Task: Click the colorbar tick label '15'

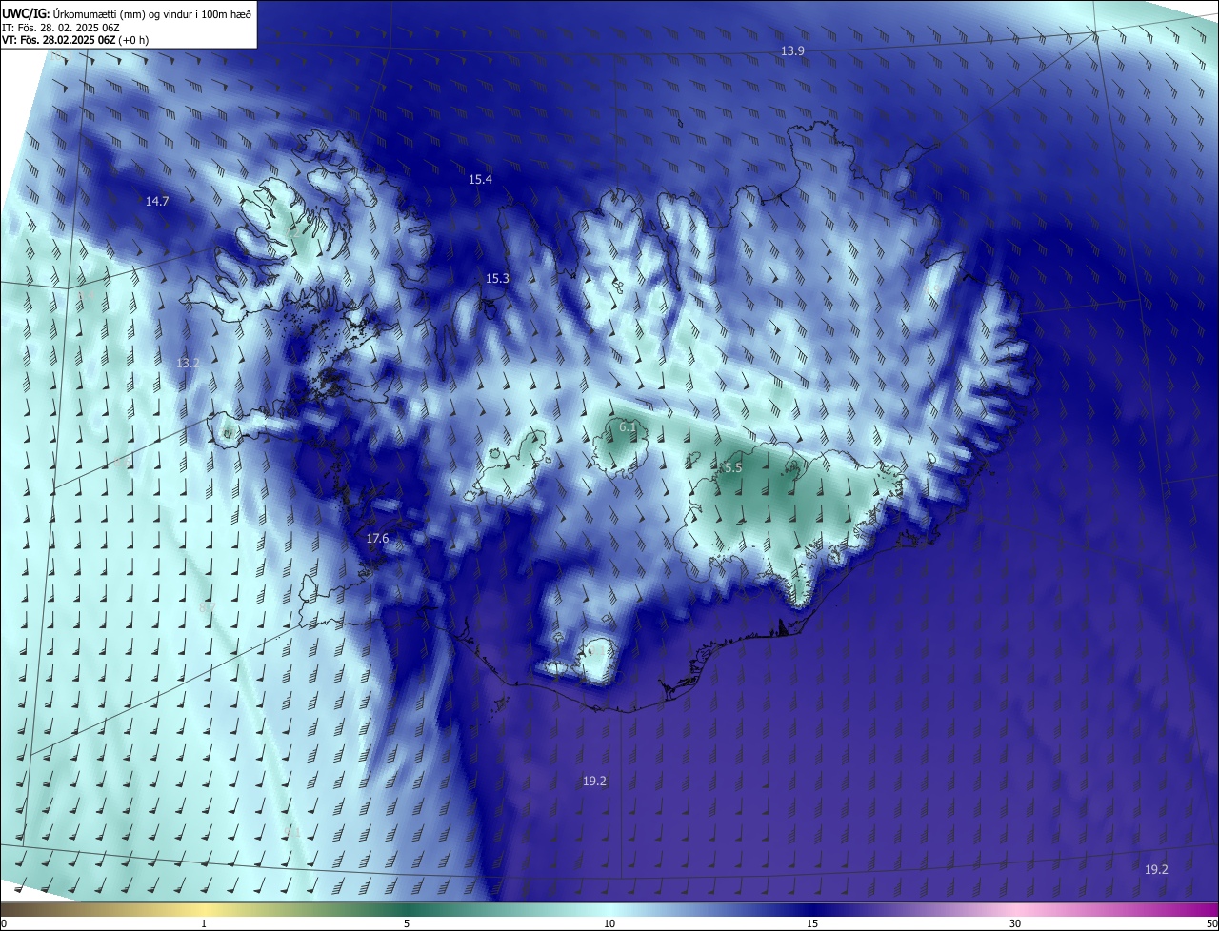Action: (x=812, y=923)
